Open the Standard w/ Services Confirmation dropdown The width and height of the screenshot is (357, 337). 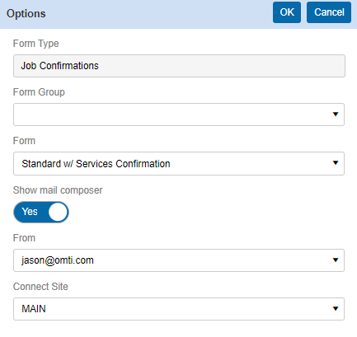[179, 163]
